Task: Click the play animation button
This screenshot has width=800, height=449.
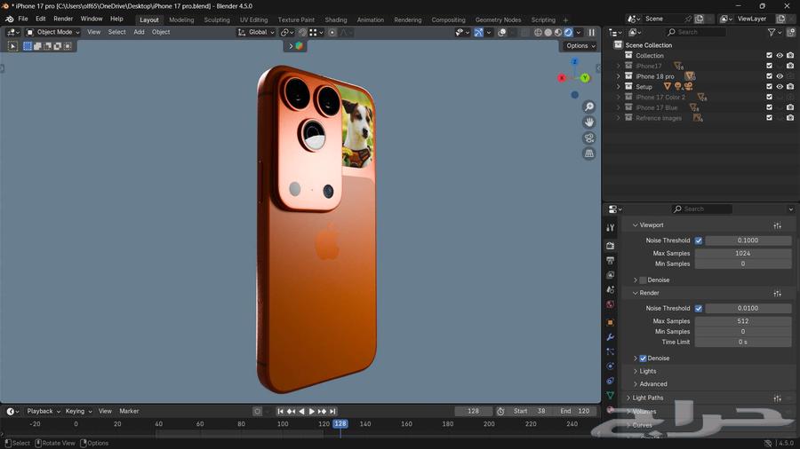Action: point(312,412)
